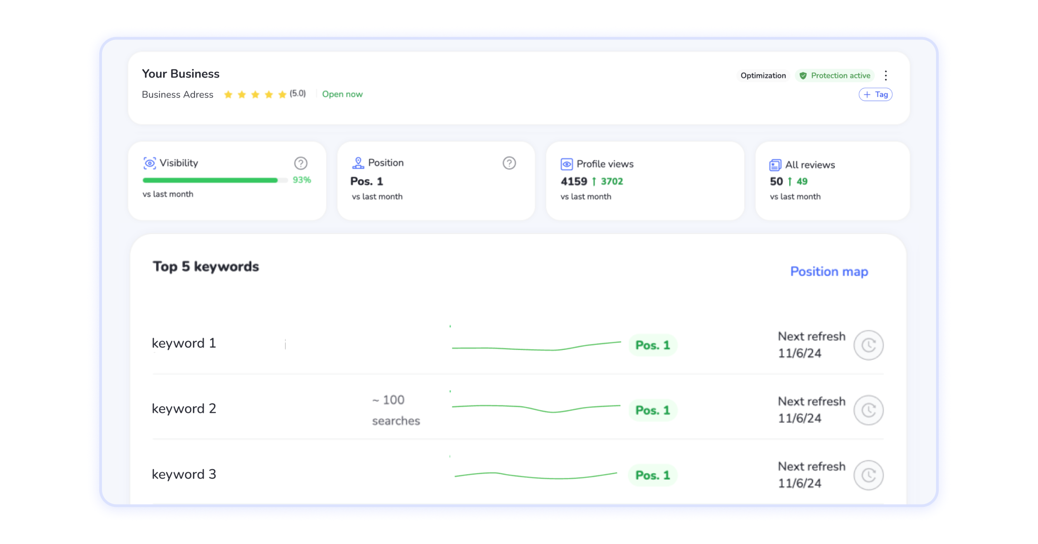Click the shield icon on Protection active badge
This screenshot has height=544, width=1038.
[x=804, y=75]
